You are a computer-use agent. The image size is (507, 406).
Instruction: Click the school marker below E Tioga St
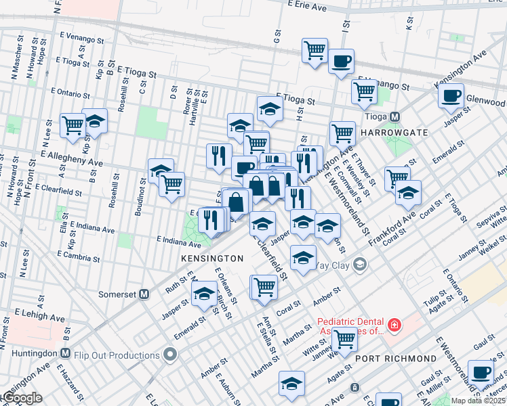pos(270,109)
